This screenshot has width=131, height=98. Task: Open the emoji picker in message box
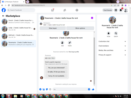pos(89,89)
